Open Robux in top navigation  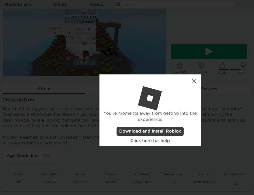pos(96,4)
